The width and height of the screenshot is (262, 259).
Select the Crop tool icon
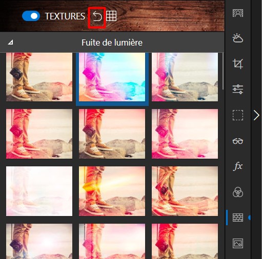(x=238, y=64)
